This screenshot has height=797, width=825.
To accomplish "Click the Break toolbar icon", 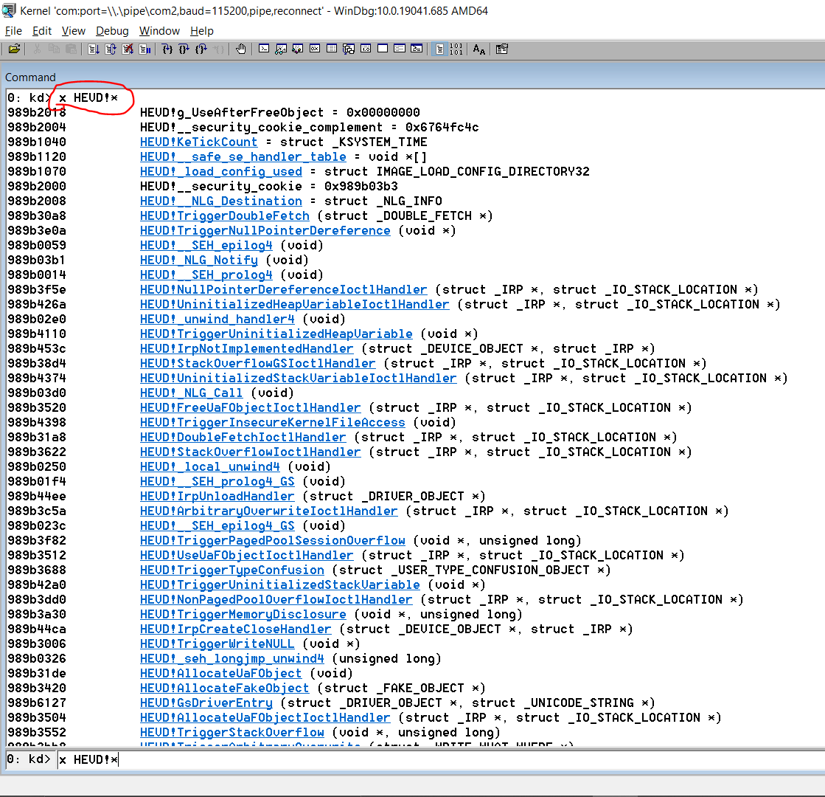I will pyautogui.click(x=145, y=49).
